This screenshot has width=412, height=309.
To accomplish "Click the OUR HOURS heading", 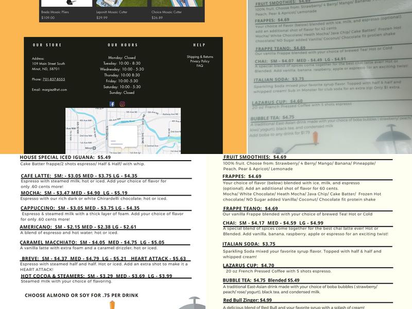I will click(x=123, y=45).
